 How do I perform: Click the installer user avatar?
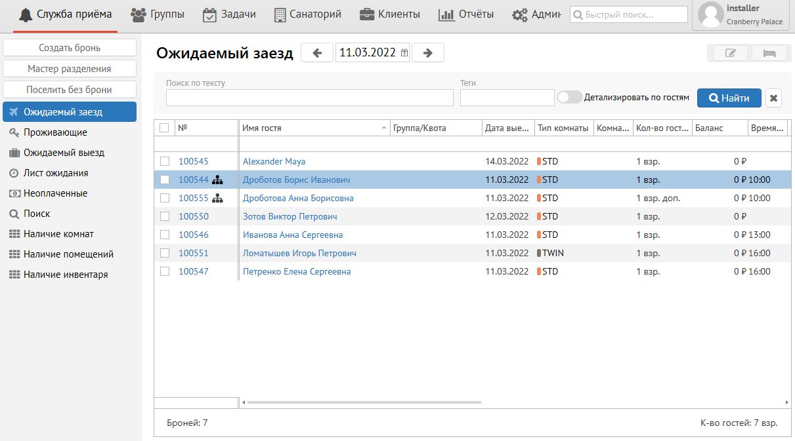(x=710, y=14)
